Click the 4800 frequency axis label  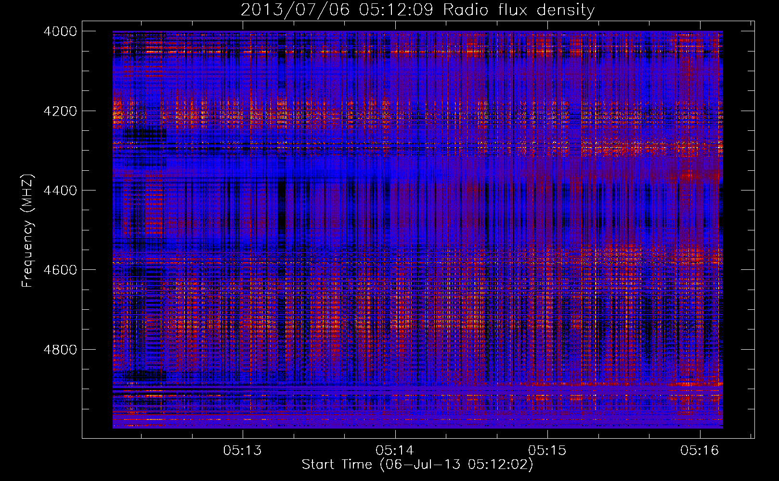pyautogui.click(x=60, y=349)
